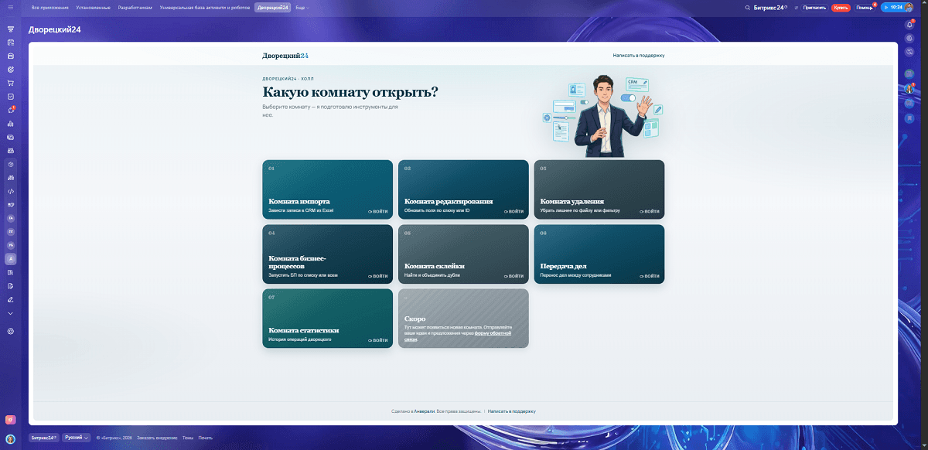This screenshot has height=450, width=928.
Task: Enter Передача дел via Войти
Action: point(650,276)
